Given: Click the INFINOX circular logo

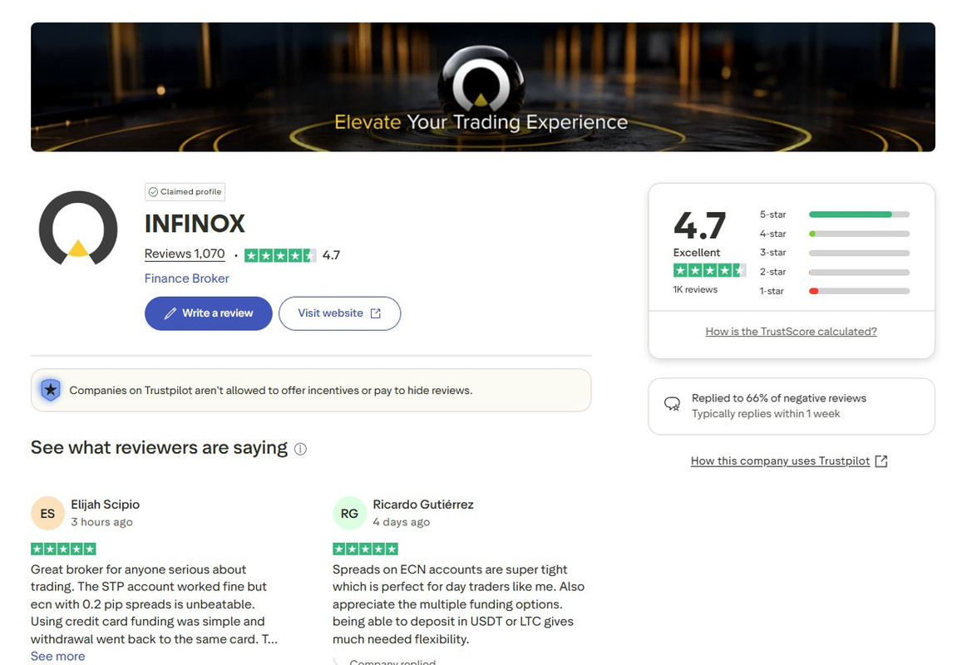Looking at the screenshot, I should coord(78,228).
